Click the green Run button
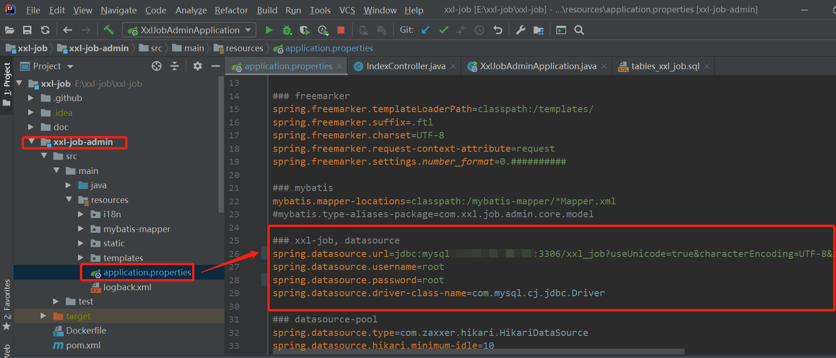The height and width of the screenshot is (358, 836). coord(269,30)
